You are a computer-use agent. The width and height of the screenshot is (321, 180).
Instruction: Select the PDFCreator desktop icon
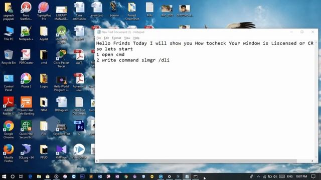point(26,57)
